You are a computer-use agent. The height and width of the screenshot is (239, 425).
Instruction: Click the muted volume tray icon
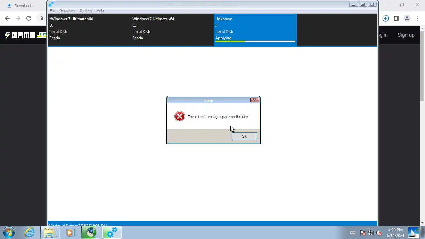point(379,233)
